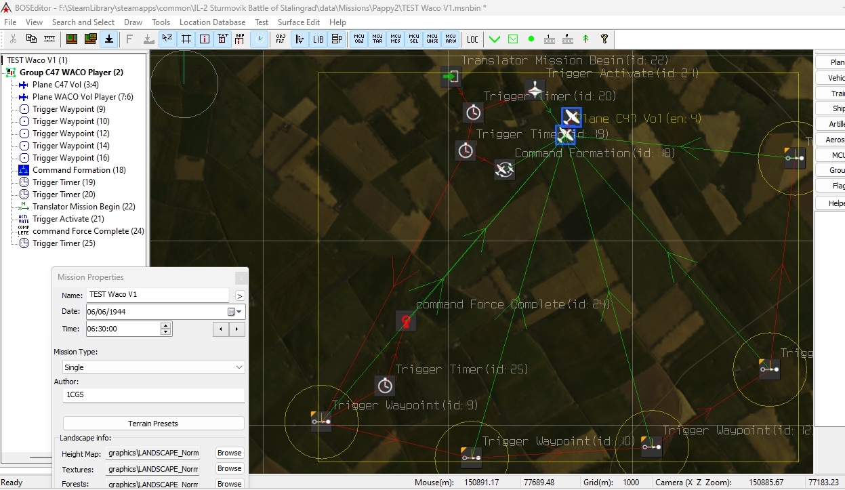Click the next time arrow button
845x490 pixels.
coord(236,329)
